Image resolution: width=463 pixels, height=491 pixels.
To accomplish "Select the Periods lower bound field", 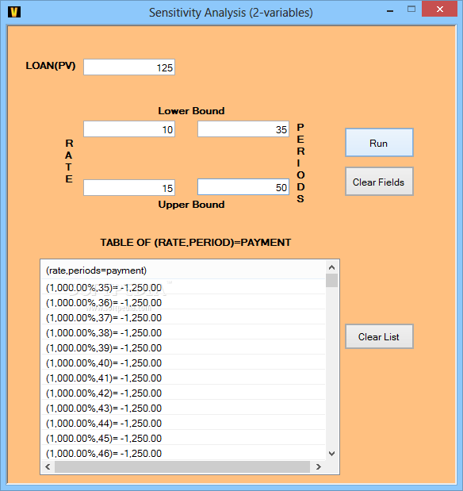I will [x=243, y=129].
